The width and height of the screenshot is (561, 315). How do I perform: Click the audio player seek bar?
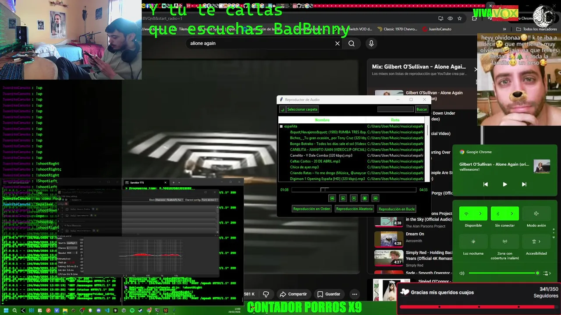tap(354, 189)
